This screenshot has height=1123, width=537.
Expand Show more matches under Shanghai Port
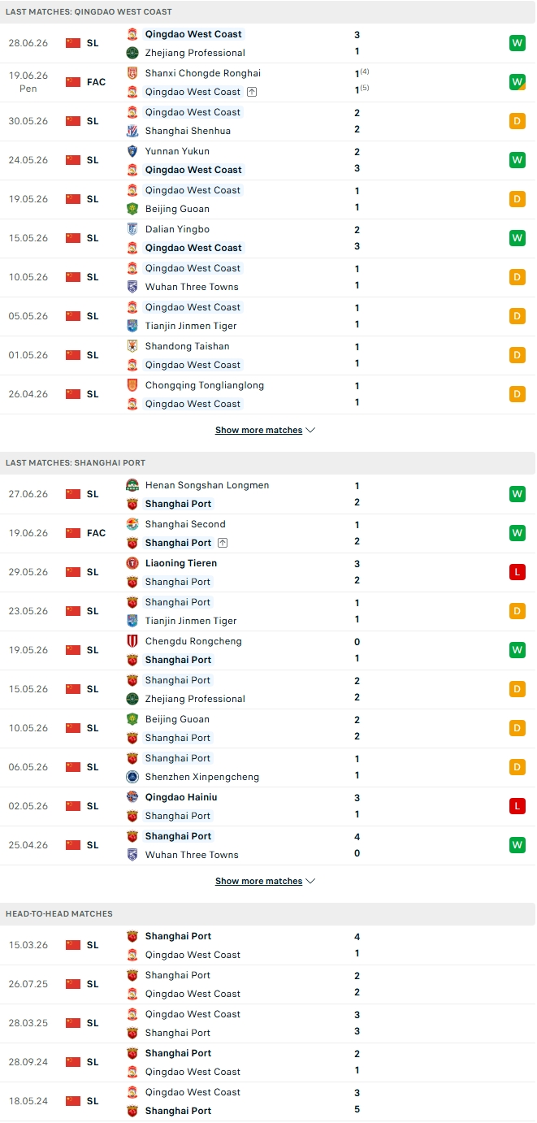(x=265, y=881)
